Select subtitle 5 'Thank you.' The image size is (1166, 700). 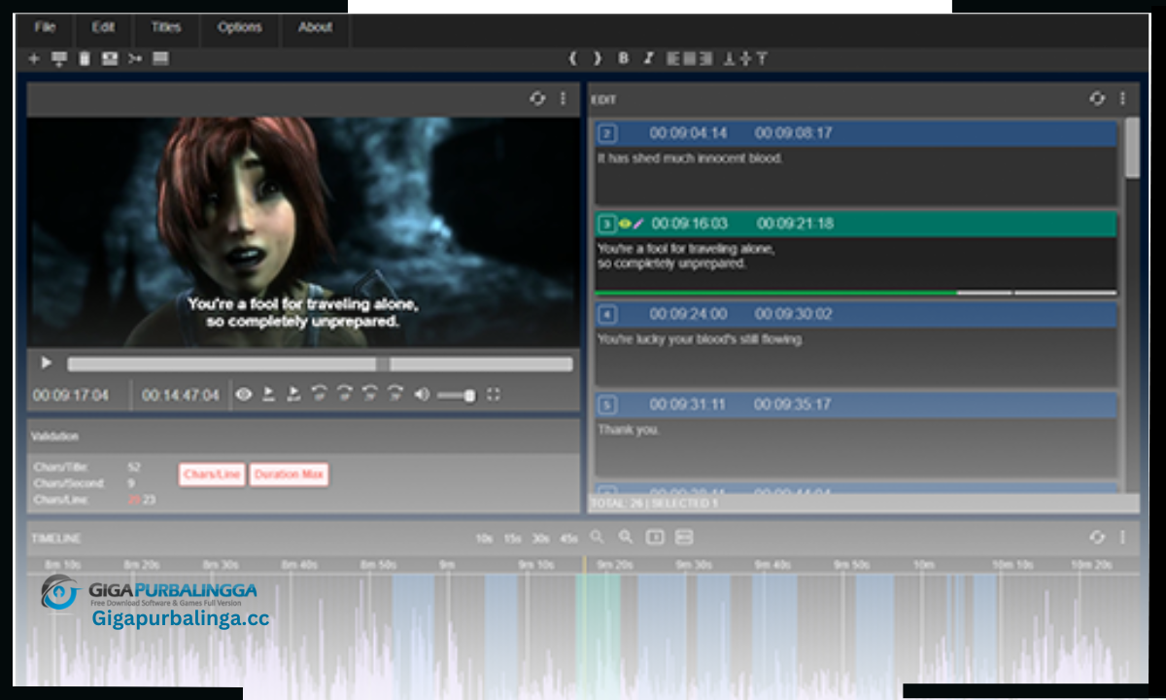point(856,435)
